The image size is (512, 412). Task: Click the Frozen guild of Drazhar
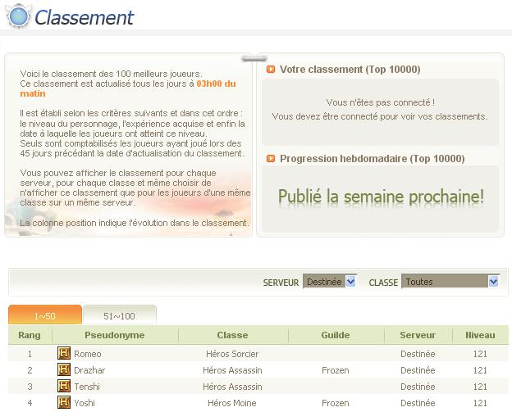pyautogui.click(x=336, y=370)
